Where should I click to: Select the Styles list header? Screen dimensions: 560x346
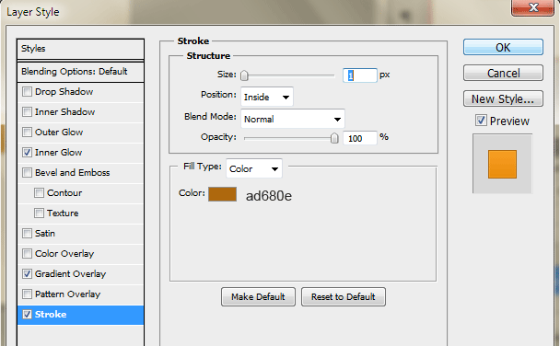(x=81, y=49)
